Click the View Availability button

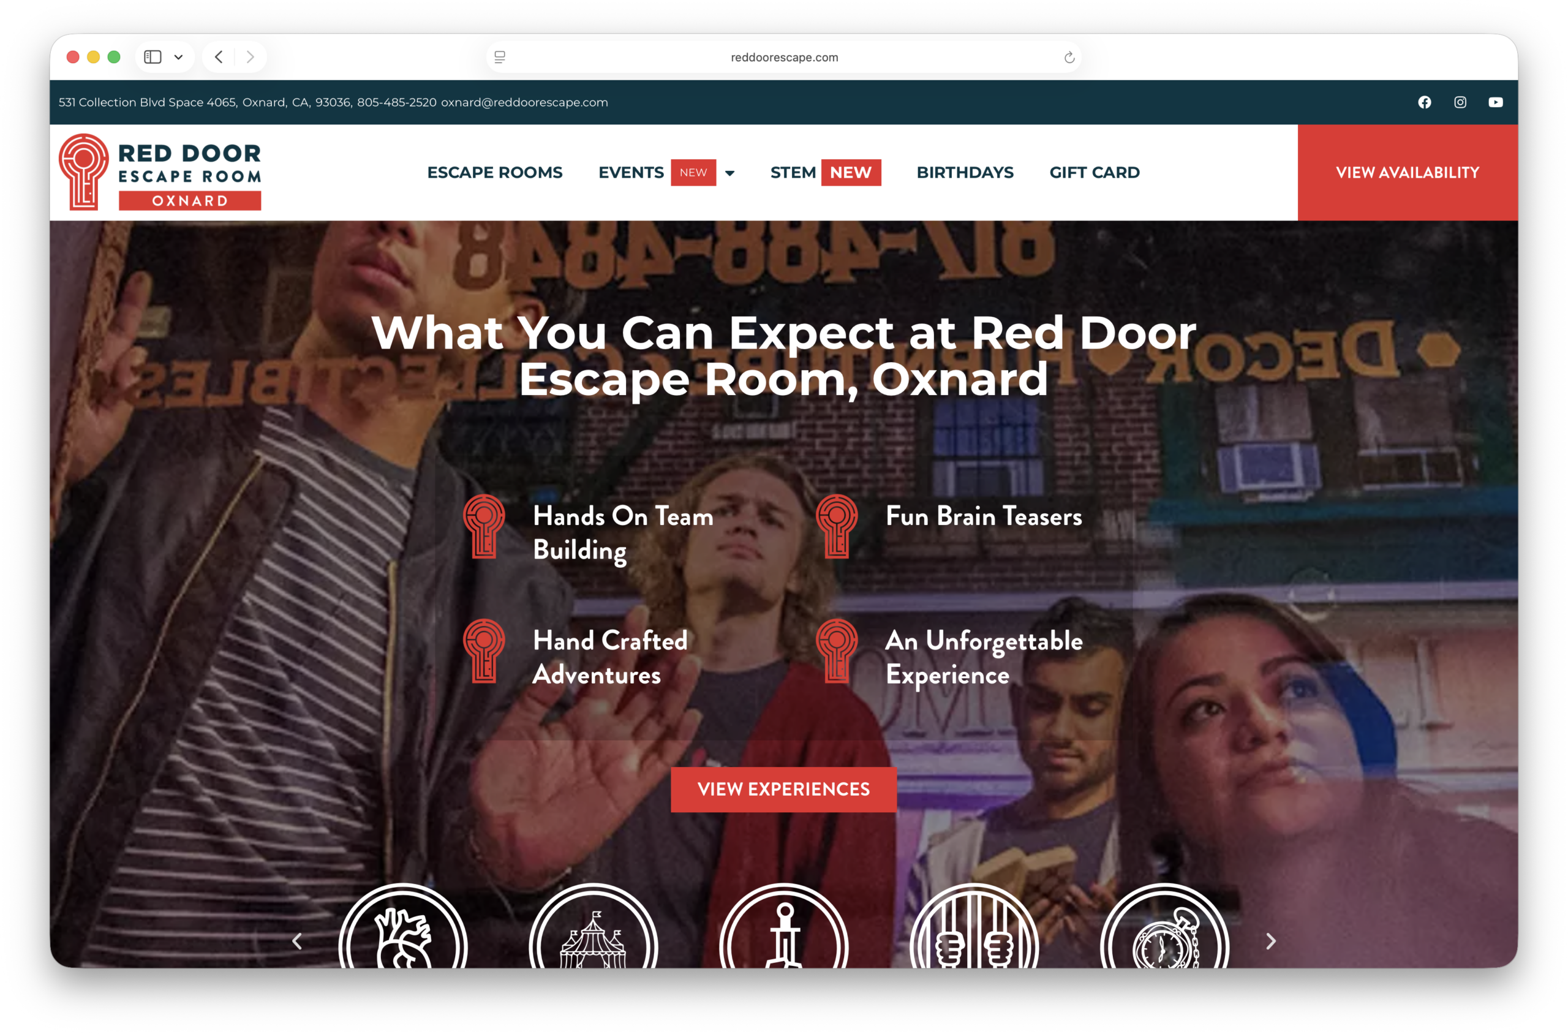point(1407,173)
